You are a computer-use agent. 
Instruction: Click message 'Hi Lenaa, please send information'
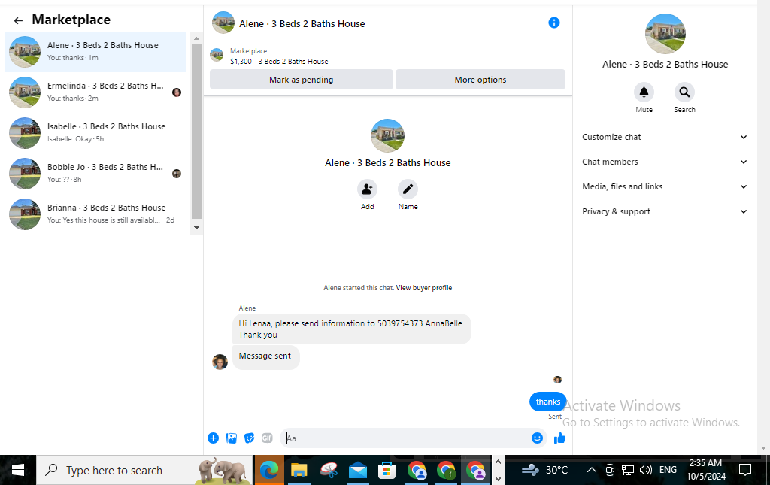[352, 329]
